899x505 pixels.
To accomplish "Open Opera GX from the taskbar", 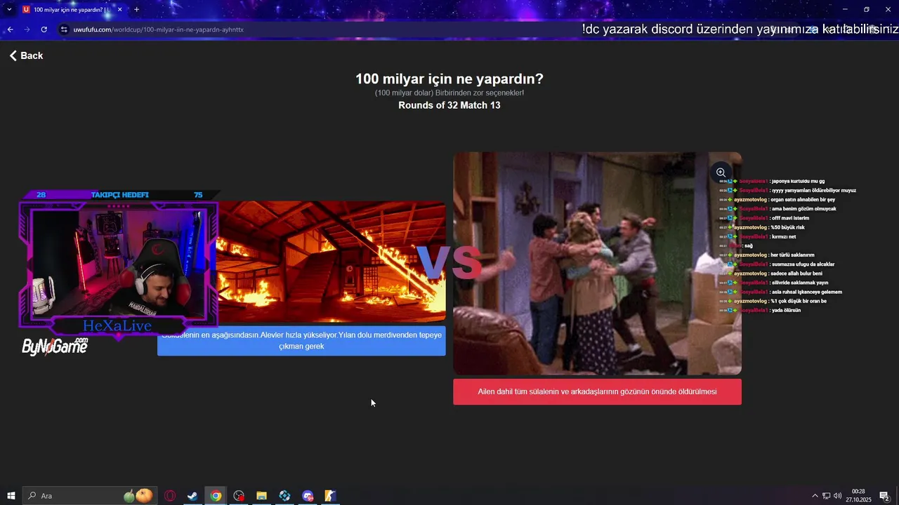I will (170, 496).
